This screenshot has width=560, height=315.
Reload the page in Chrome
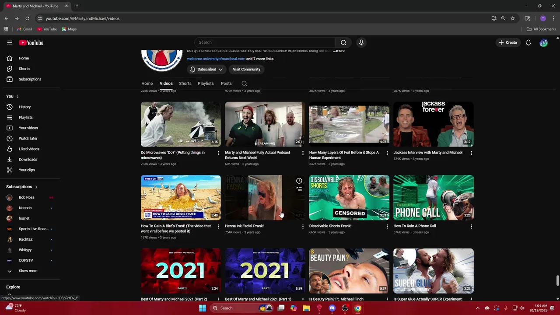(x=27, y=18)
